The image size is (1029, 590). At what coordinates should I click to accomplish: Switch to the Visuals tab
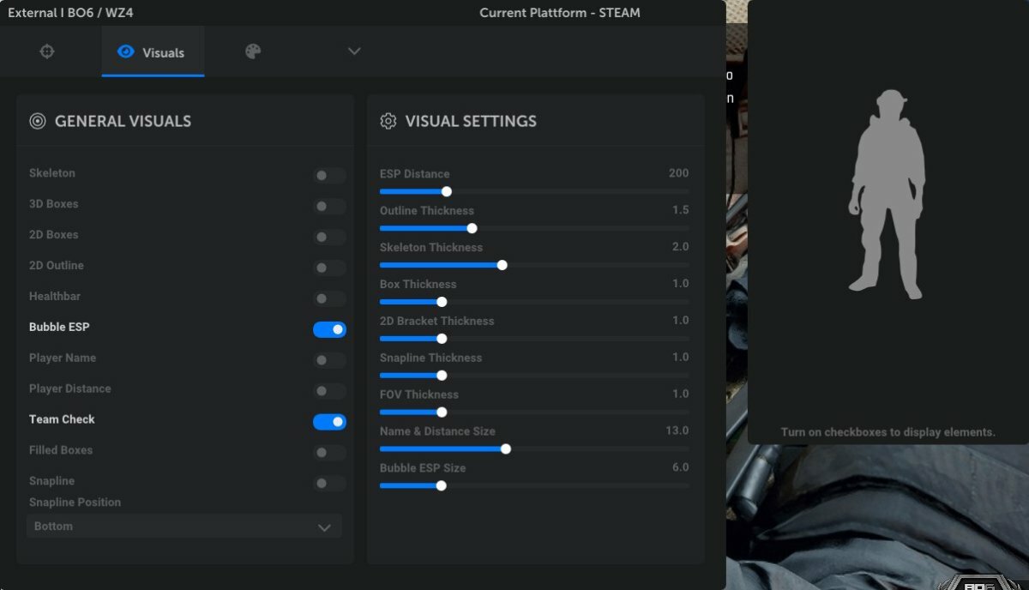pos(153,51)
